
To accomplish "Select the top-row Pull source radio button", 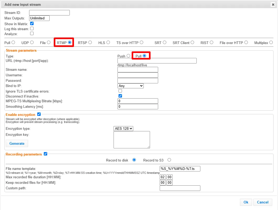I will (x=13, y=42).
